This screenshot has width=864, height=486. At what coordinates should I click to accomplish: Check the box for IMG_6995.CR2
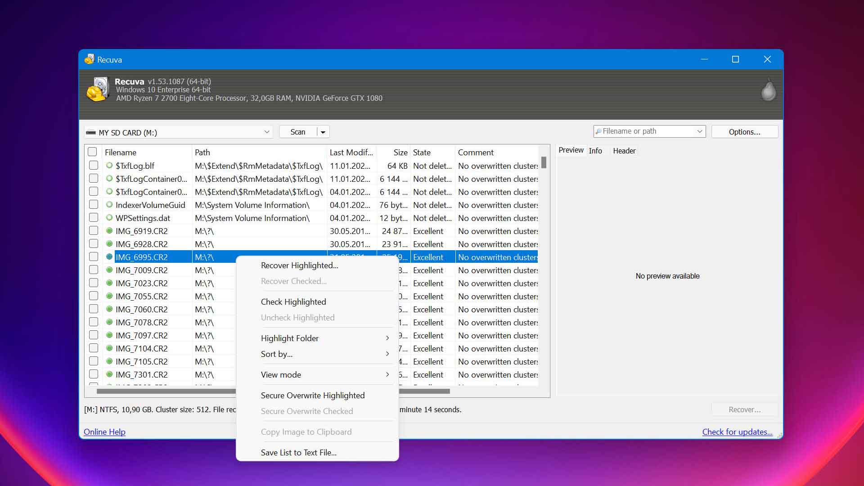point(93,257)
